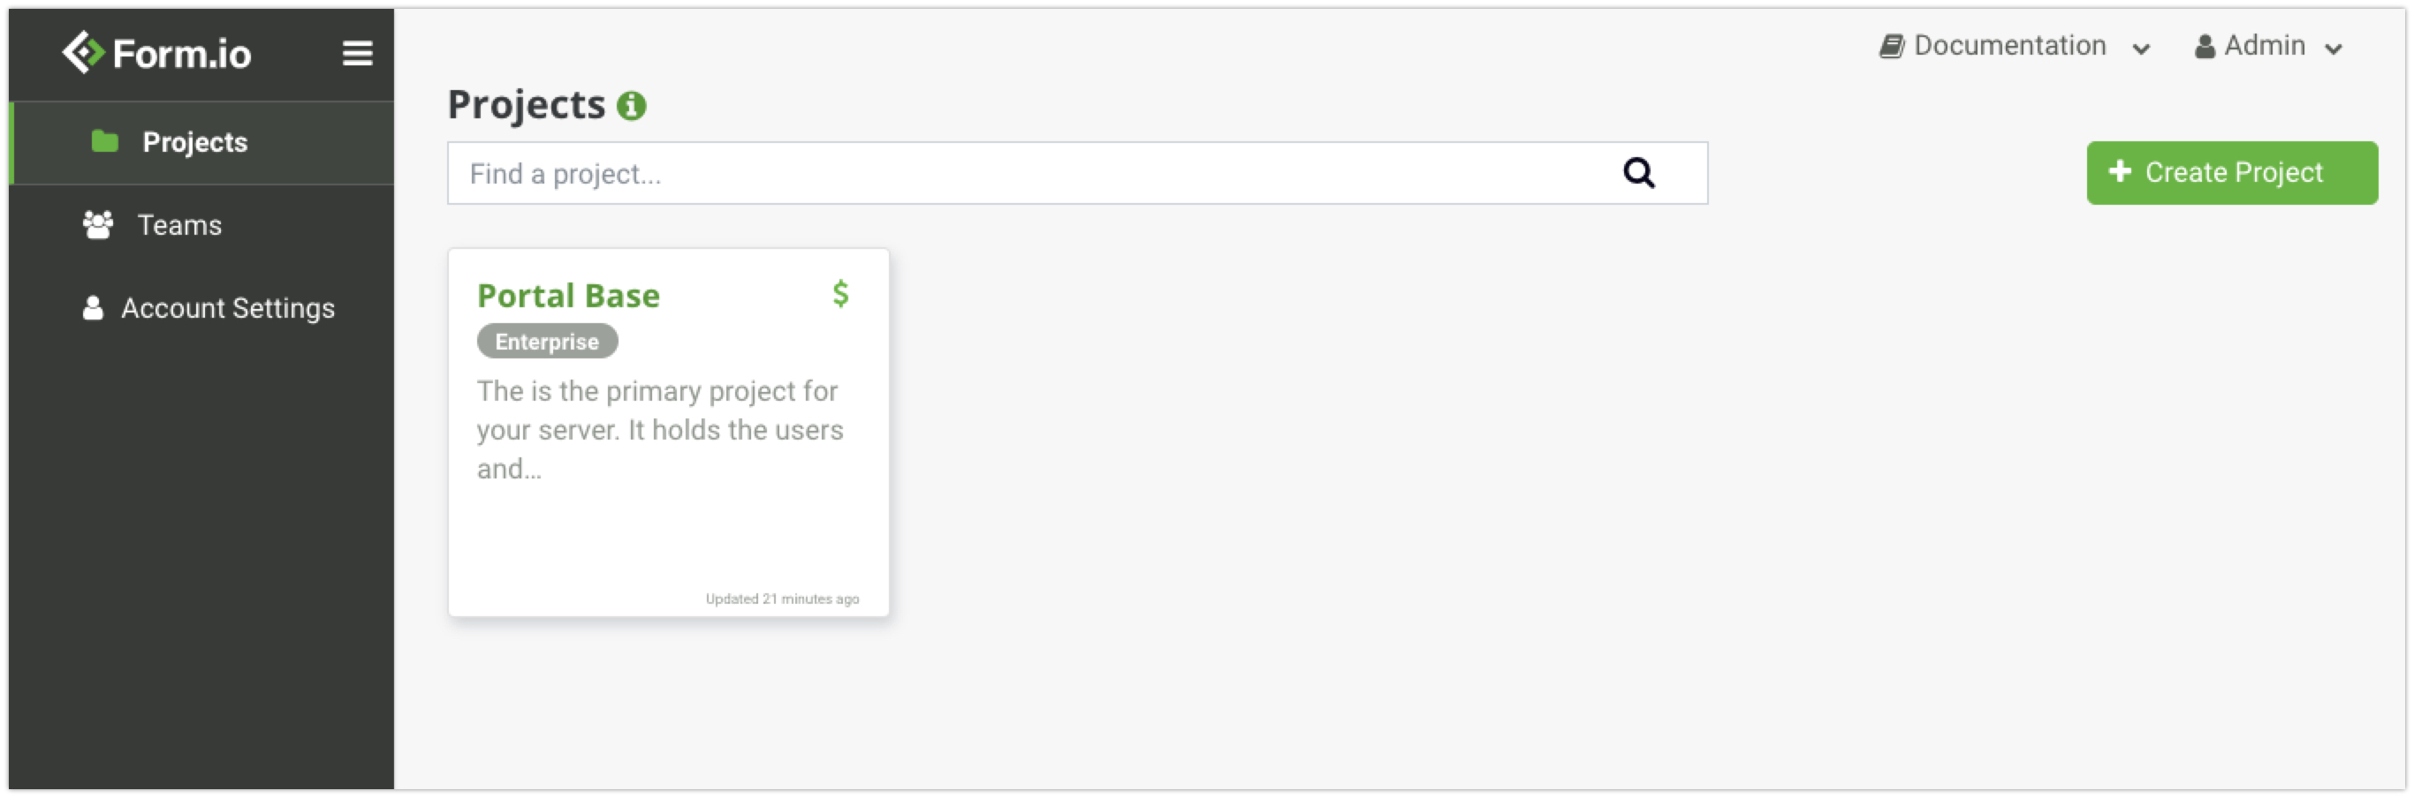This screenshot has height=798, width=2414.
Task: Click the Admin user icon
Action: (x=2205, y=46)
